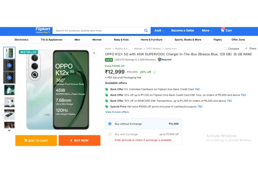The image size is (258, 172).
Task: Open the Electronics category menu
Action: (x=23, y=40)
